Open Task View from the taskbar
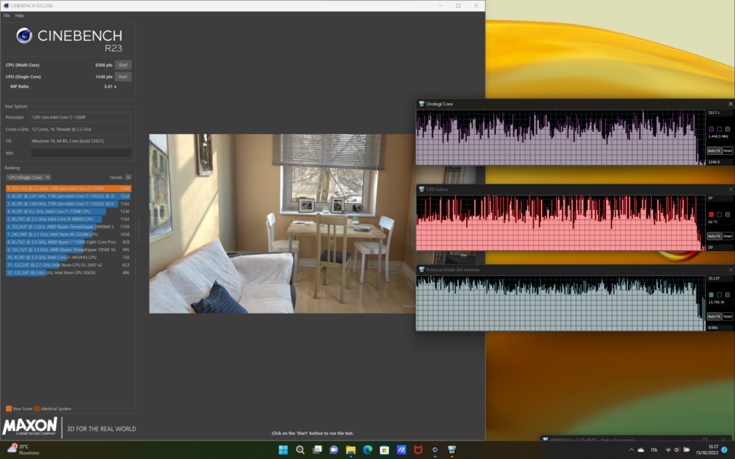This screenshot has height=459, width=735. (x=317, y=450)
